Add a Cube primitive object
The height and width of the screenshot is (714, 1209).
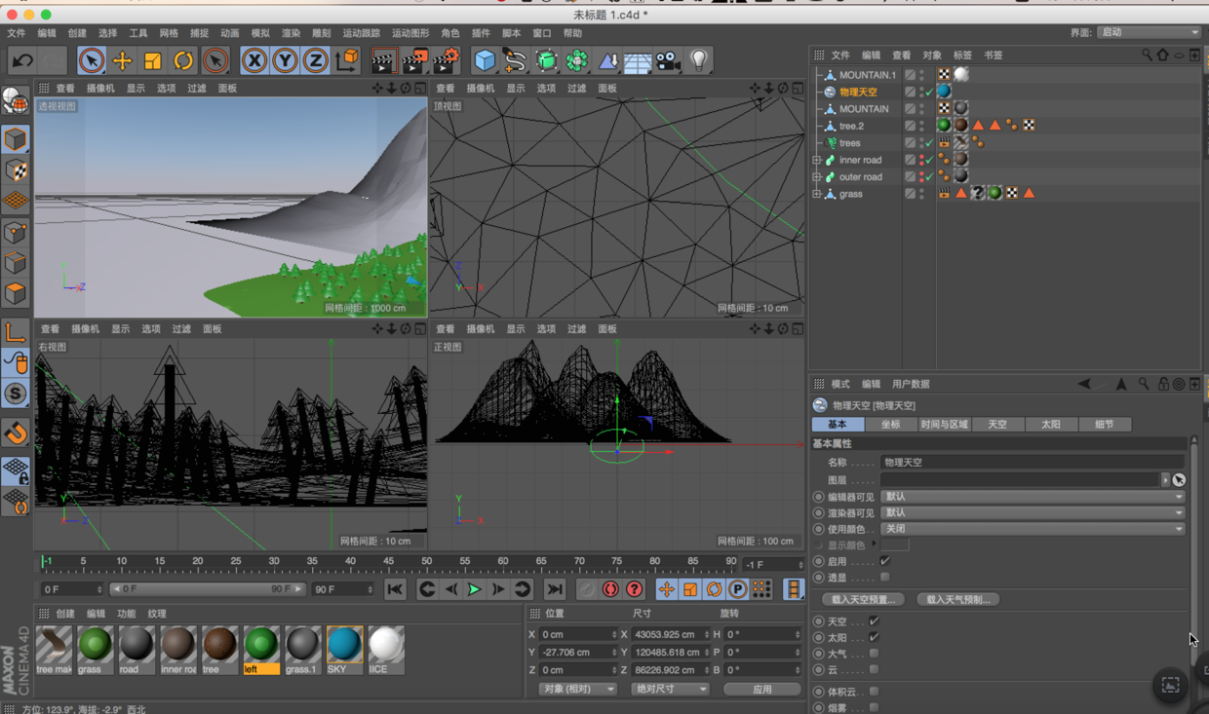point(485,60)
